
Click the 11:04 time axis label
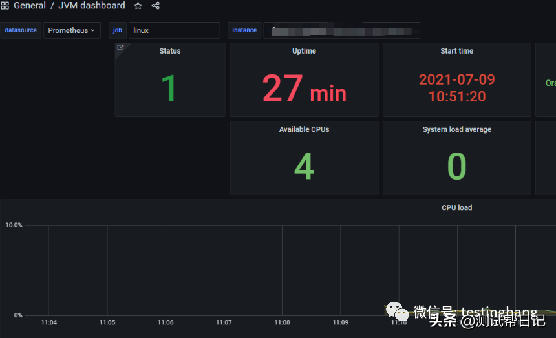(49, 322)
